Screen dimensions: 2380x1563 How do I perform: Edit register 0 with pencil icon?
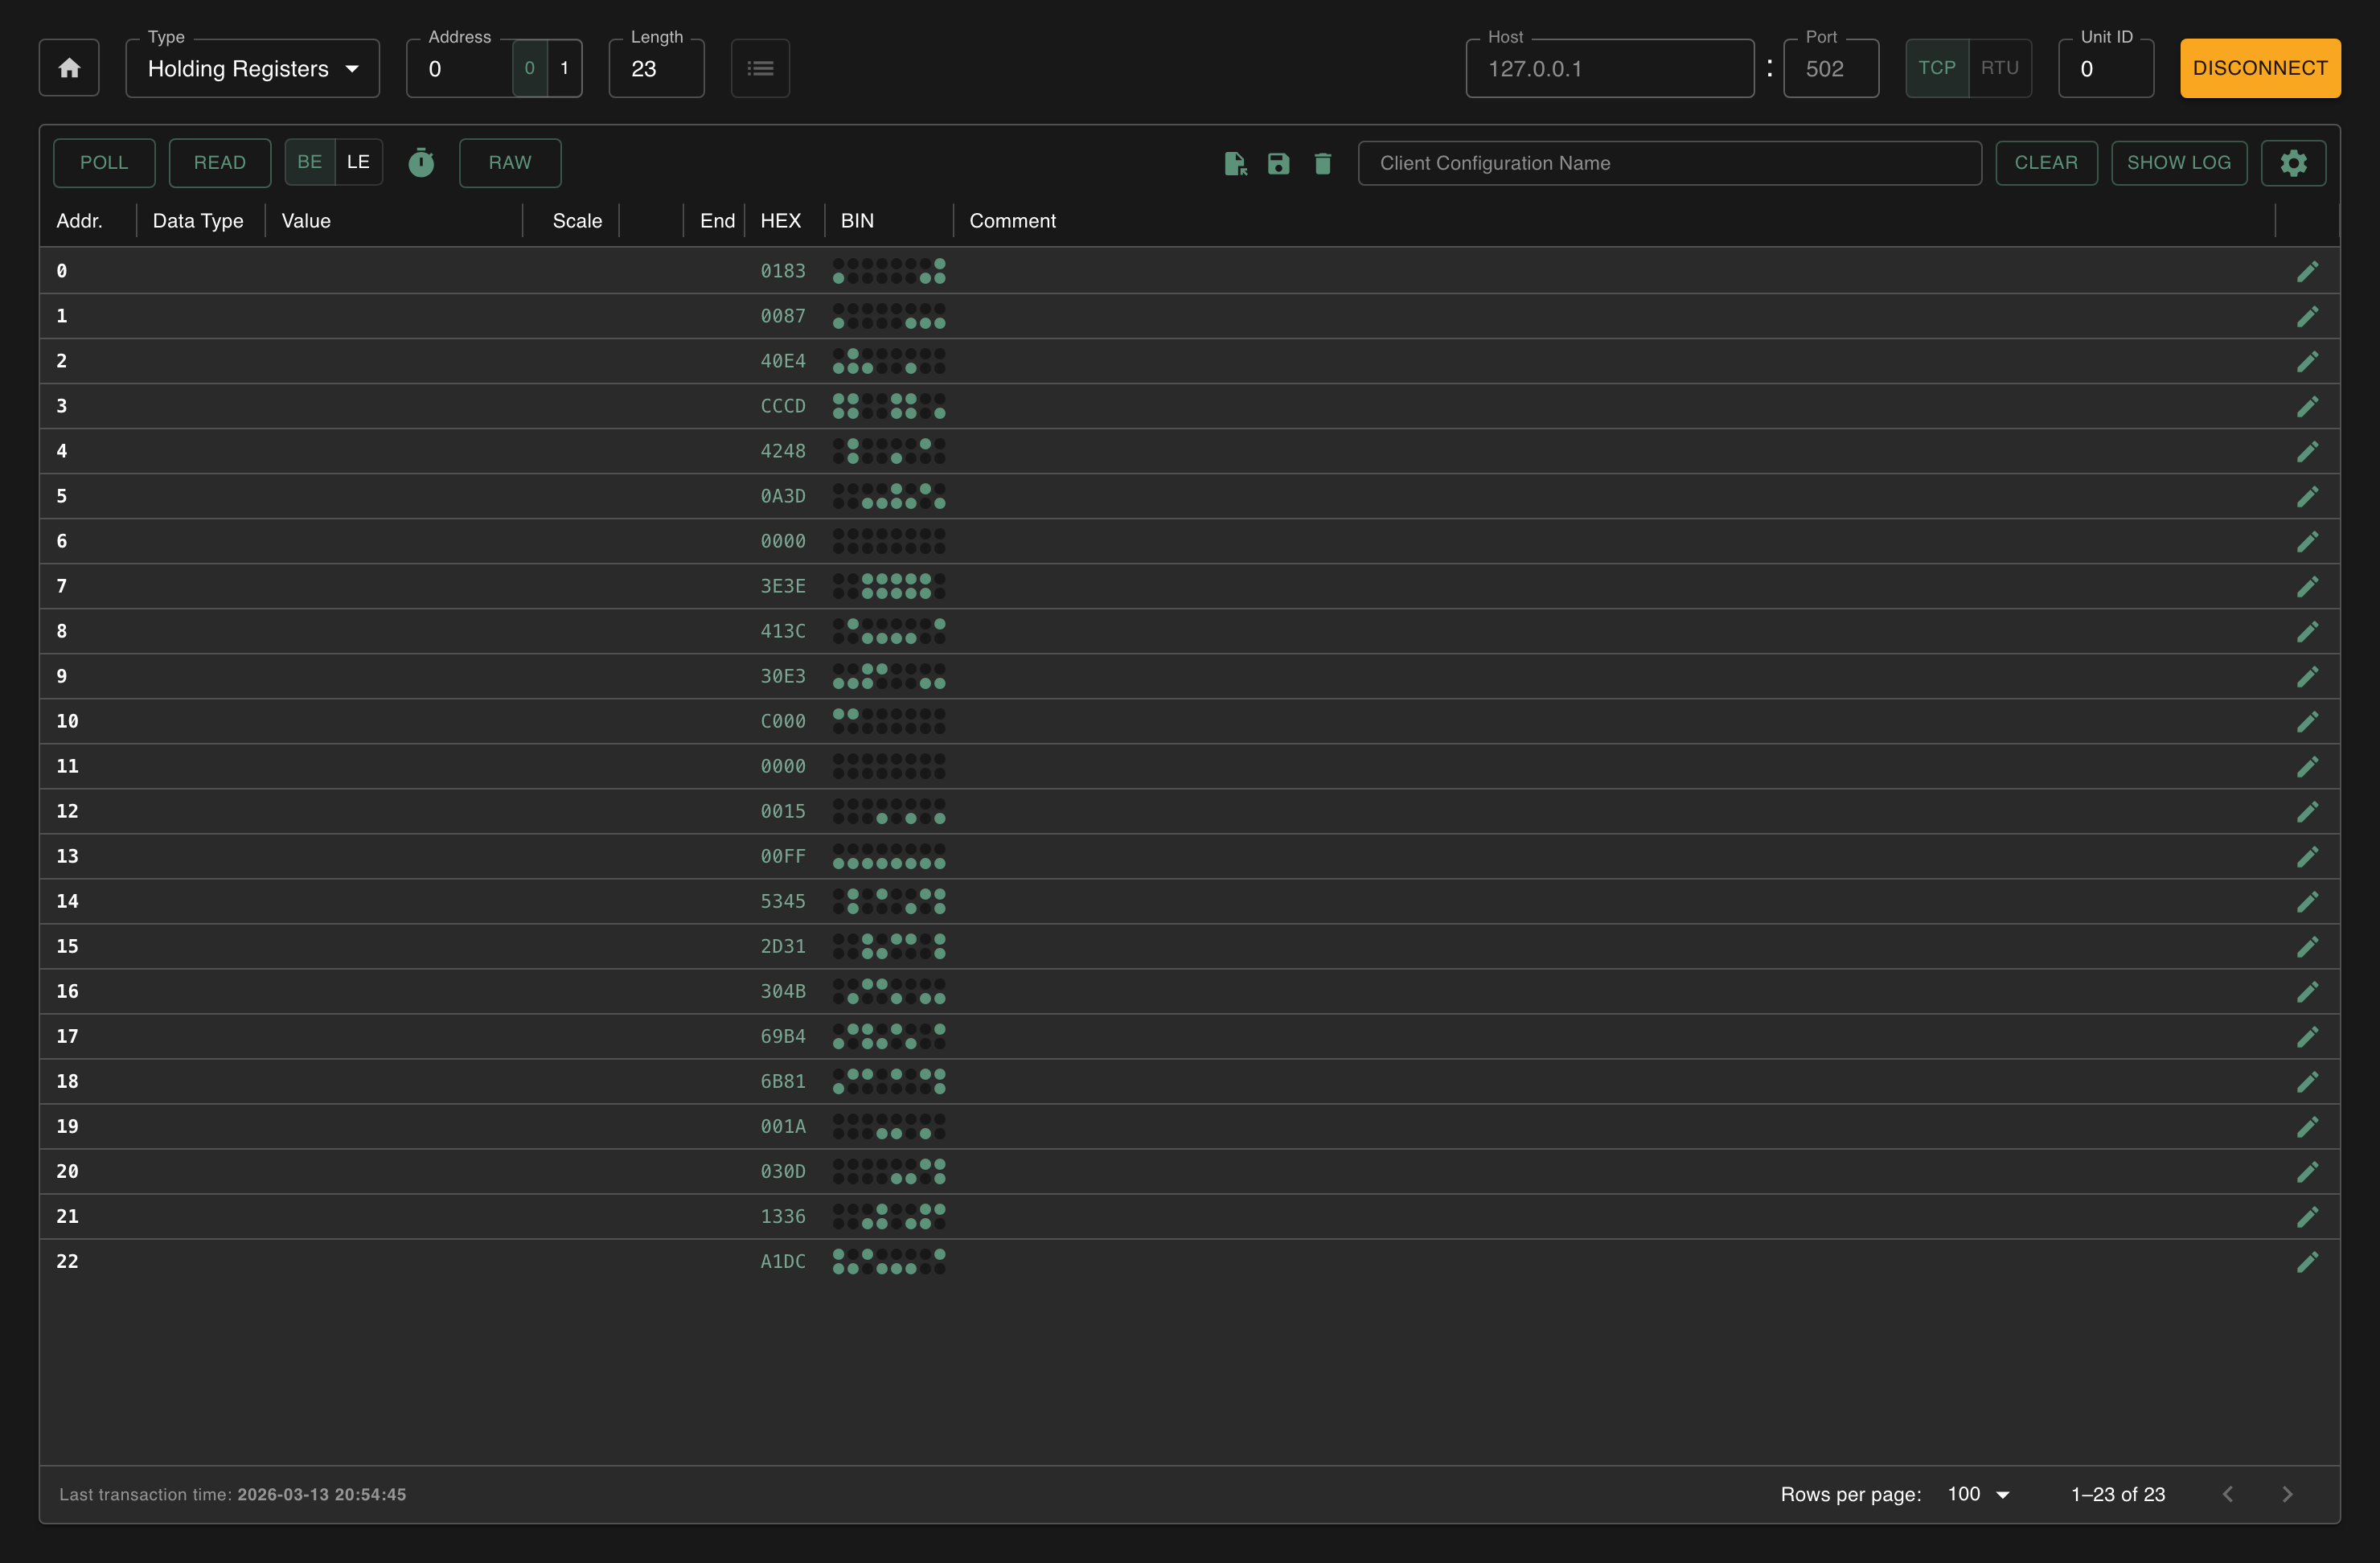[x=2307, y=271]
